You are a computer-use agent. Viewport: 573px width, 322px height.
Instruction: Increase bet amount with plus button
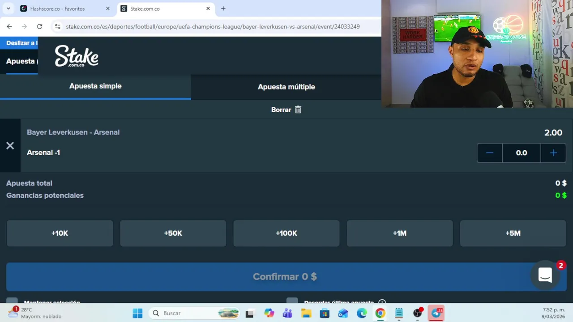point(553,153)
